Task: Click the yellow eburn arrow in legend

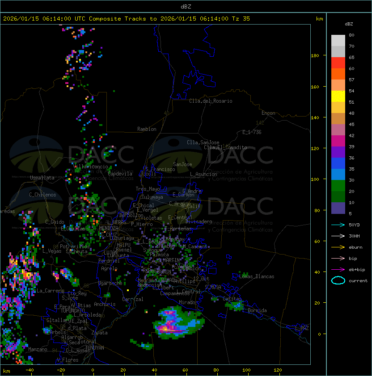Action: pos(338,247)
